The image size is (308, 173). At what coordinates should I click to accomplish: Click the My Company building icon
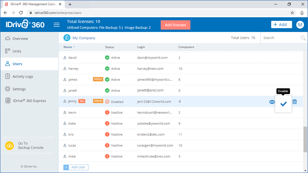click(67, 38)
